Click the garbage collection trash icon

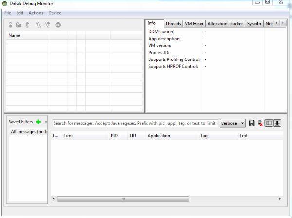pos(27,25)
